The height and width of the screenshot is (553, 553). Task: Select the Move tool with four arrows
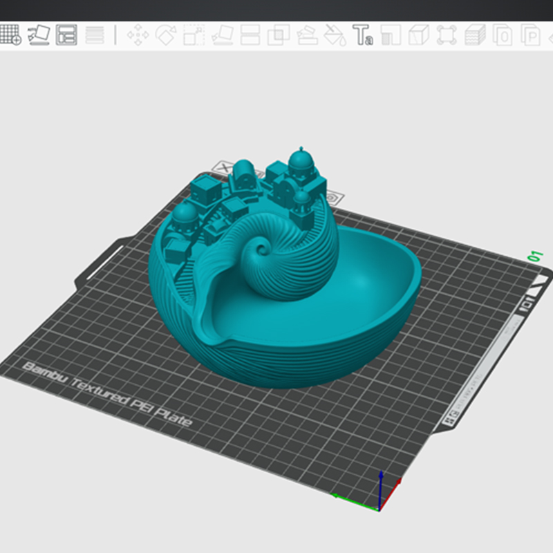point(138,35)
